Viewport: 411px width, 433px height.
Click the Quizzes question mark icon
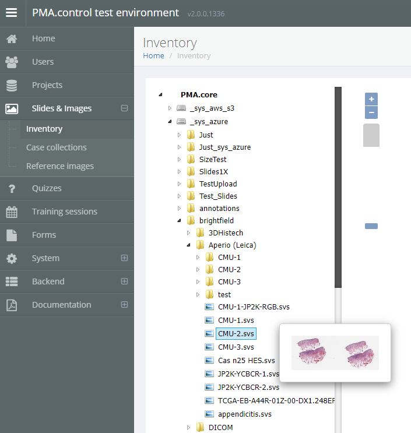point(12,188)
